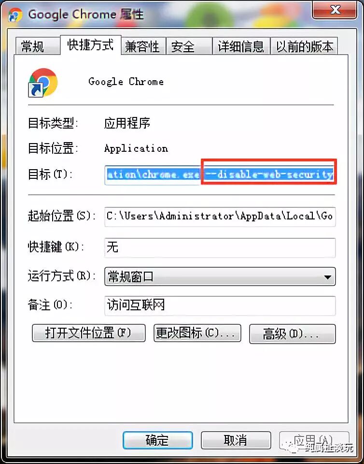364x464 pixels.
Task: Select the 快捷方式 tab
Action: click(x=90, y=45)
